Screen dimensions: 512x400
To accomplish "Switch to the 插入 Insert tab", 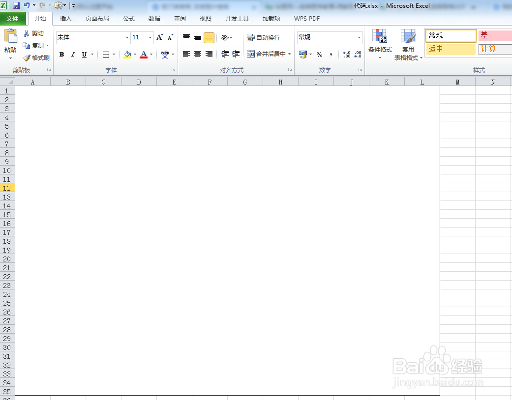I will pyautogui.click(x=65, y=19).
